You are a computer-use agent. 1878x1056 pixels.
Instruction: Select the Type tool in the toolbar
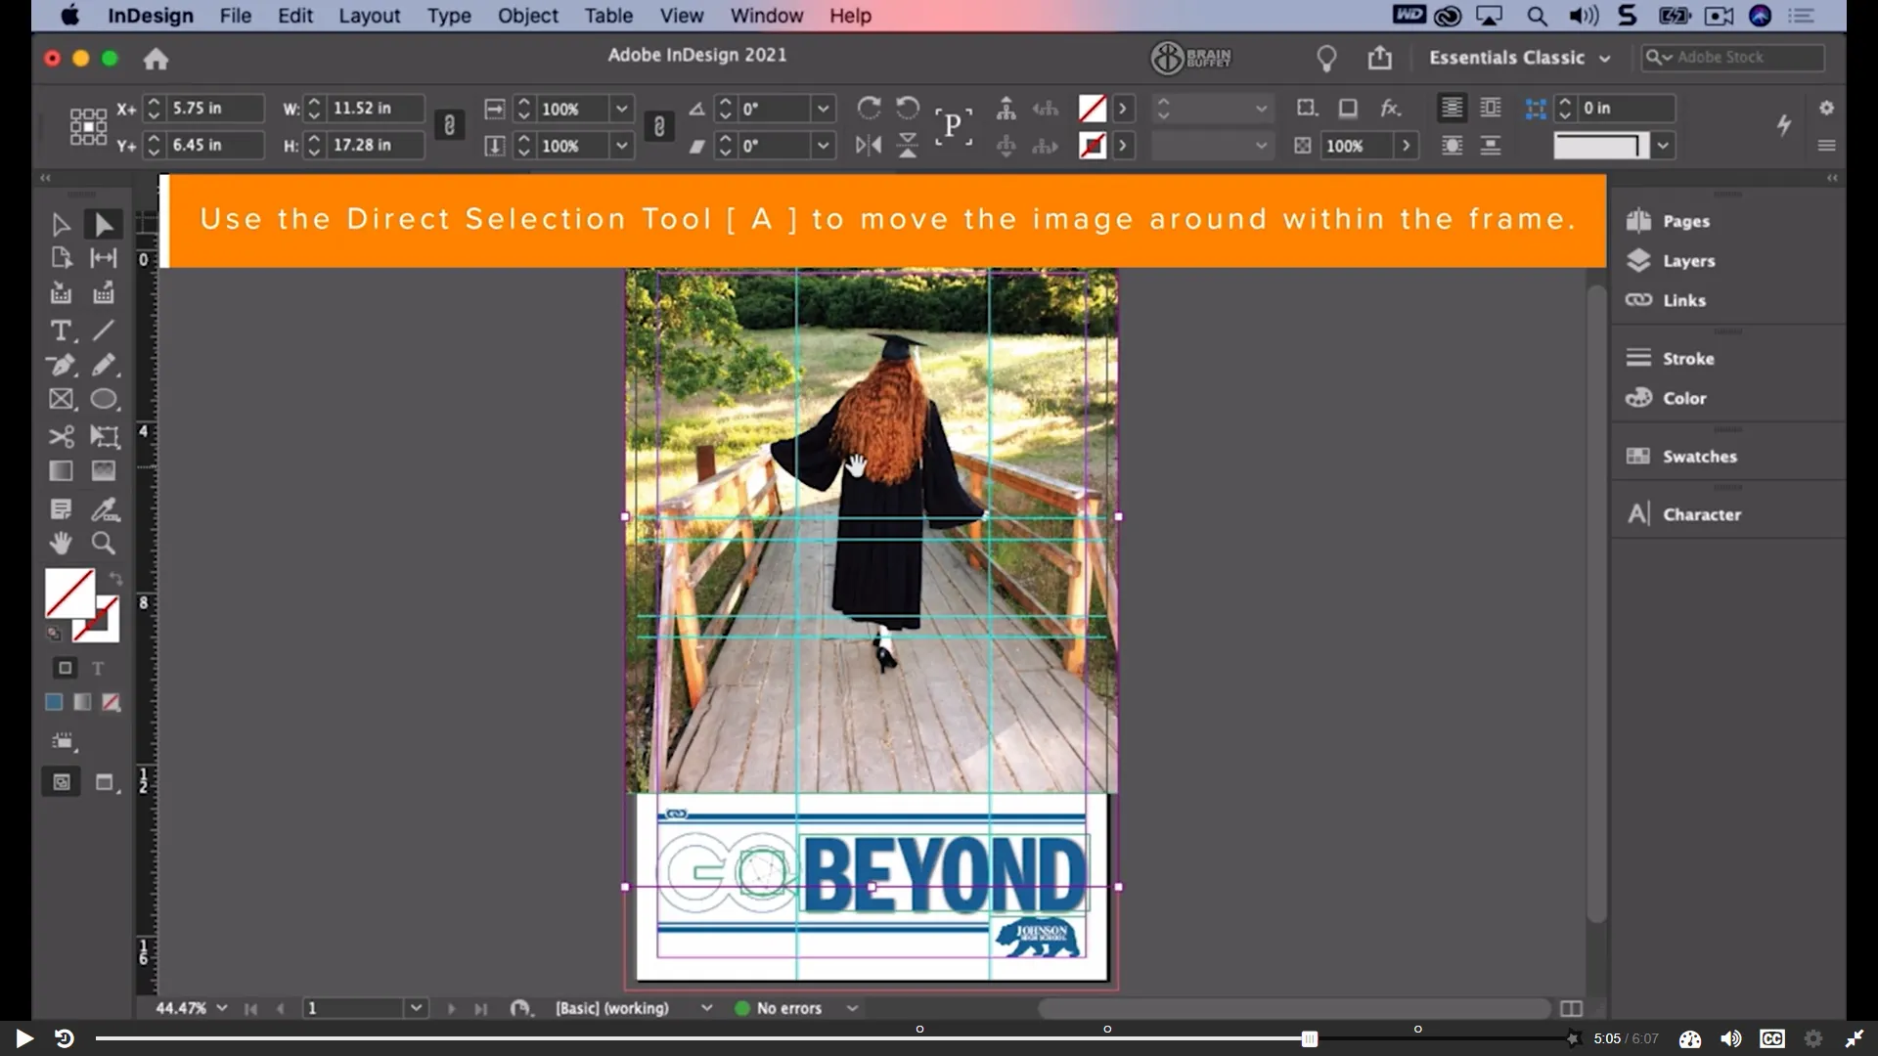point(62,331)
